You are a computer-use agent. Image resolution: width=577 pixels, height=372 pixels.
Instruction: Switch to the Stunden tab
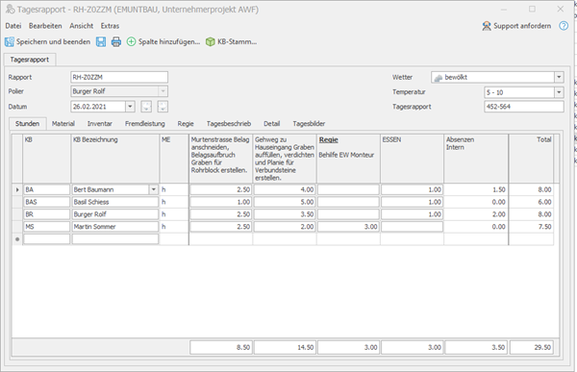coord(27,124)
